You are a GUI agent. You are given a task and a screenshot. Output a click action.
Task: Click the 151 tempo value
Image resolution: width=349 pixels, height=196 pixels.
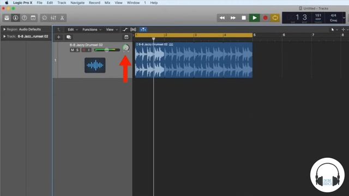(318, 16)
